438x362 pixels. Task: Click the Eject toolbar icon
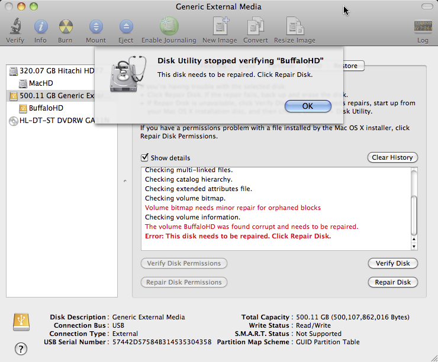point(126,27)
